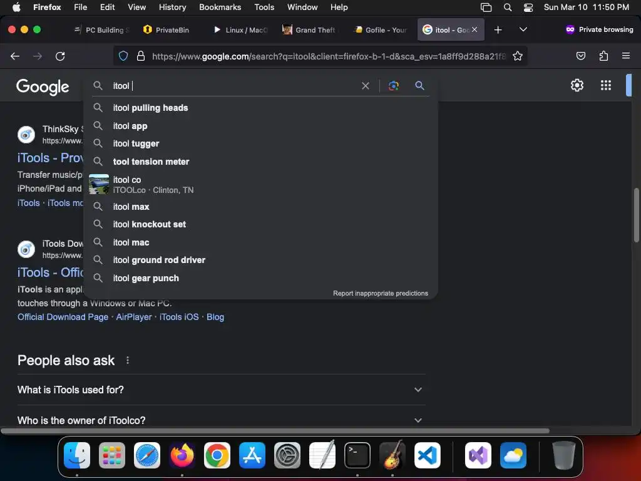Image resolution: width=641 pixels, height=481 pixels.
Task: Click the Firefox forward arrow
Action: coord(38,56)
